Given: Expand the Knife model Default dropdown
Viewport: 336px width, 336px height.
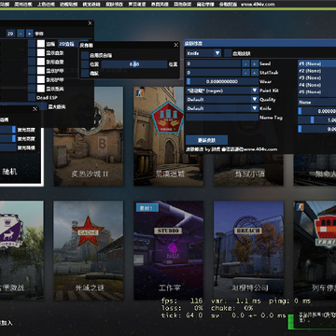Looking at the screenshot, I should point(222,108).
